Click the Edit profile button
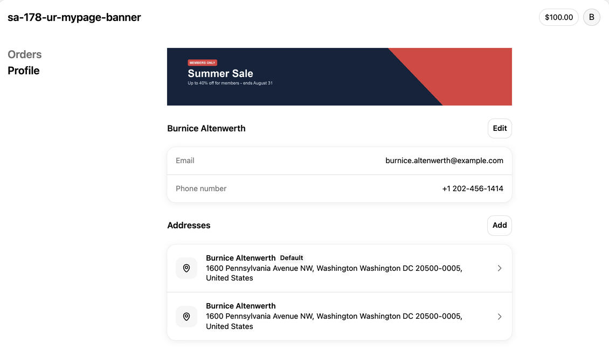This screenshot has width=609, height=350. pos(500,129)
